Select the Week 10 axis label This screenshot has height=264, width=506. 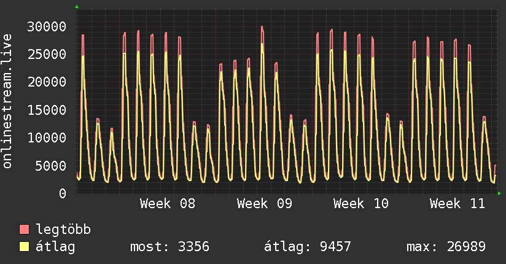click(x=360, y=204)
